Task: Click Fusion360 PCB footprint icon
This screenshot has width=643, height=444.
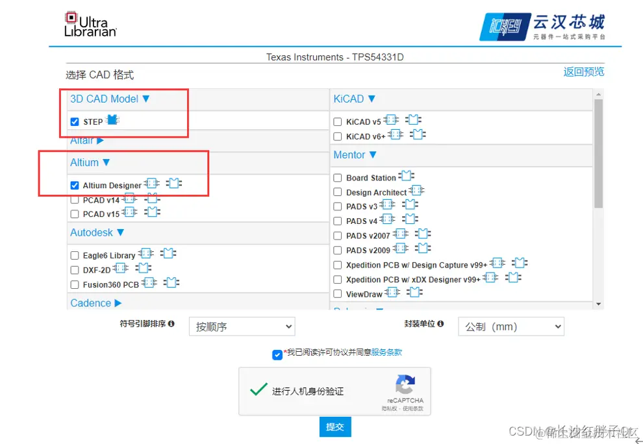Action: (171, 282)
